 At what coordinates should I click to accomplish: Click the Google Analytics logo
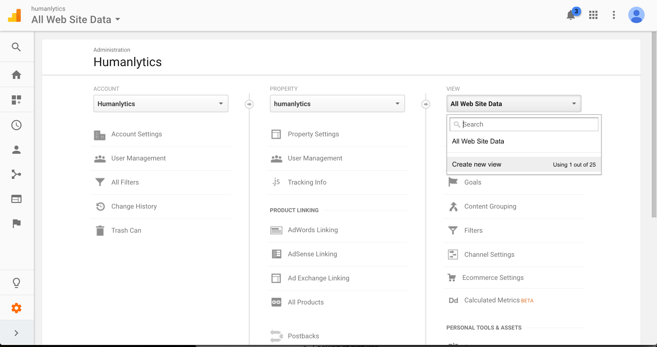(14, 16)
